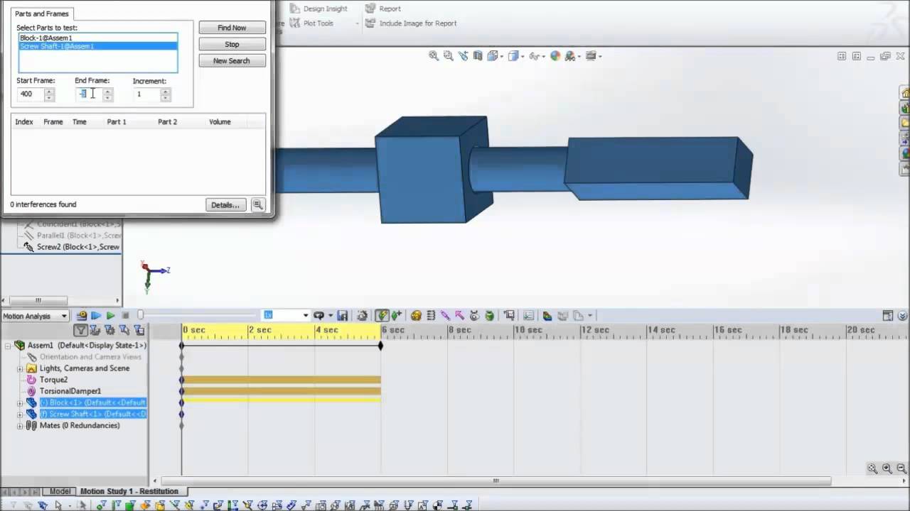The width and height of the screenshot is (910, 511).
Task: Click the Volume column header
Action: (220, 122)
